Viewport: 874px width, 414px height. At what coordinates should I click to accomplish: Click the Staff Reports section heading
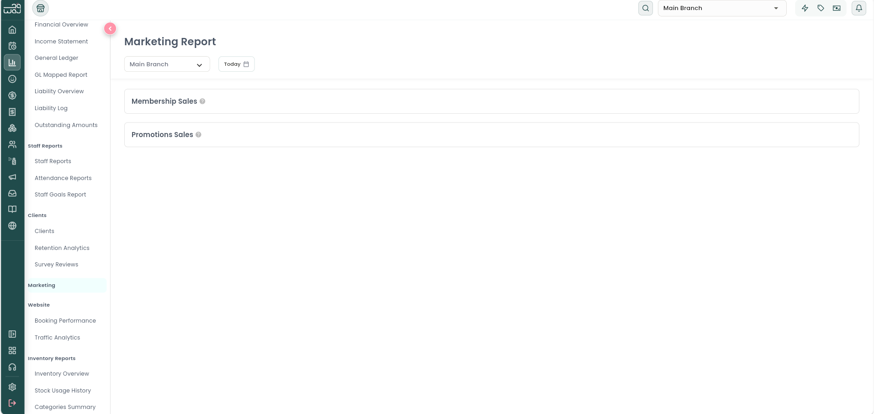coord(45,146)
